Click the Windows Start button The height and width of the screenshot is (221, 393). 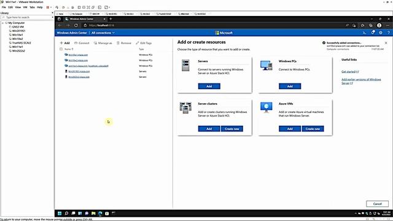pos(60,213)
